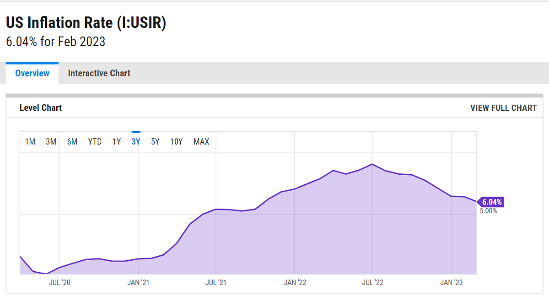Select the active 3Y range
The width and height of the screenshot is (549, 301).
click(x=136, y=142)
